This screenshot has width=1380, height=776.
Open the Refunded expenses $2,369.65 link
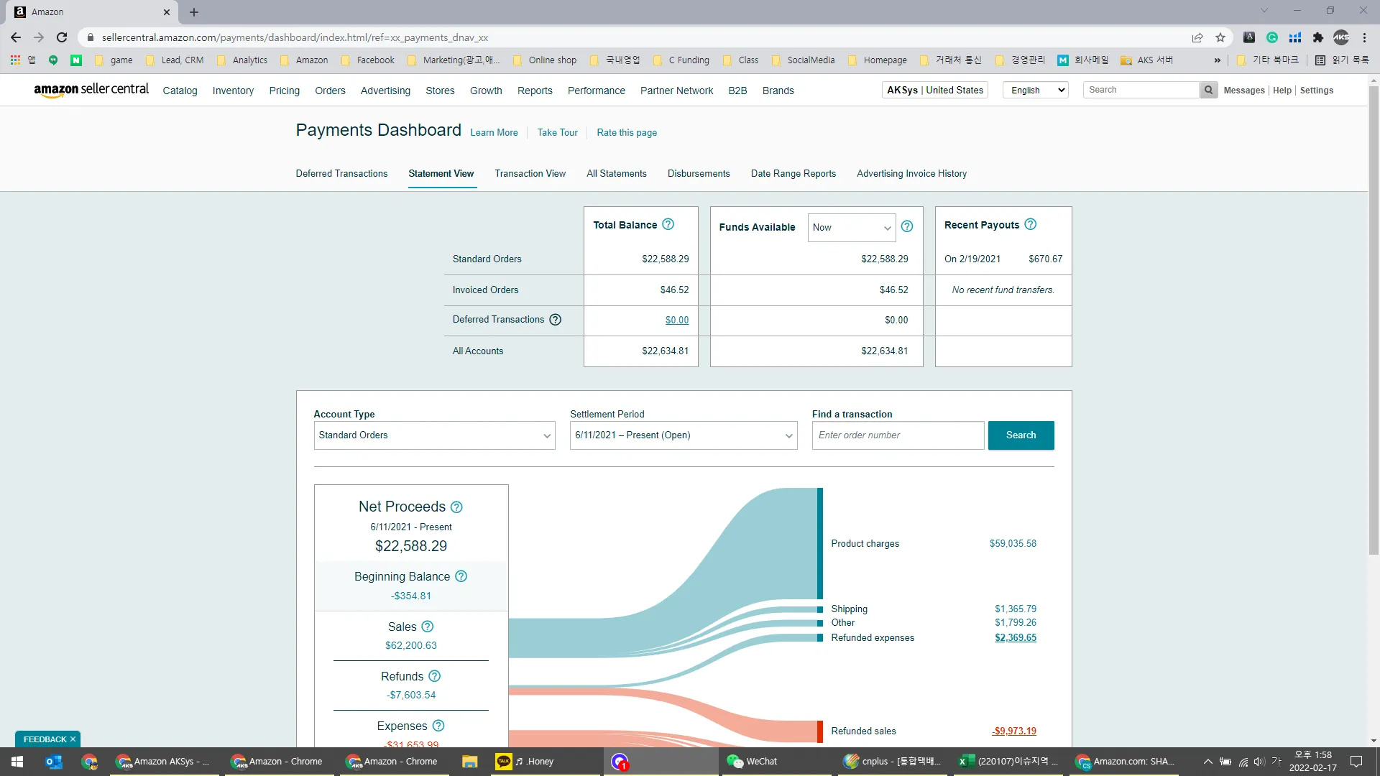tap(1015, 637)
